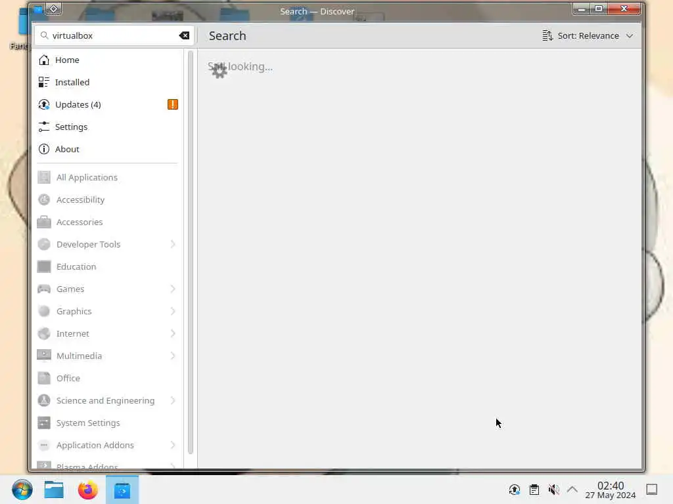Click the Accessories briefcase icon
This screenshot has height=504, width=673.
(44, 222)
